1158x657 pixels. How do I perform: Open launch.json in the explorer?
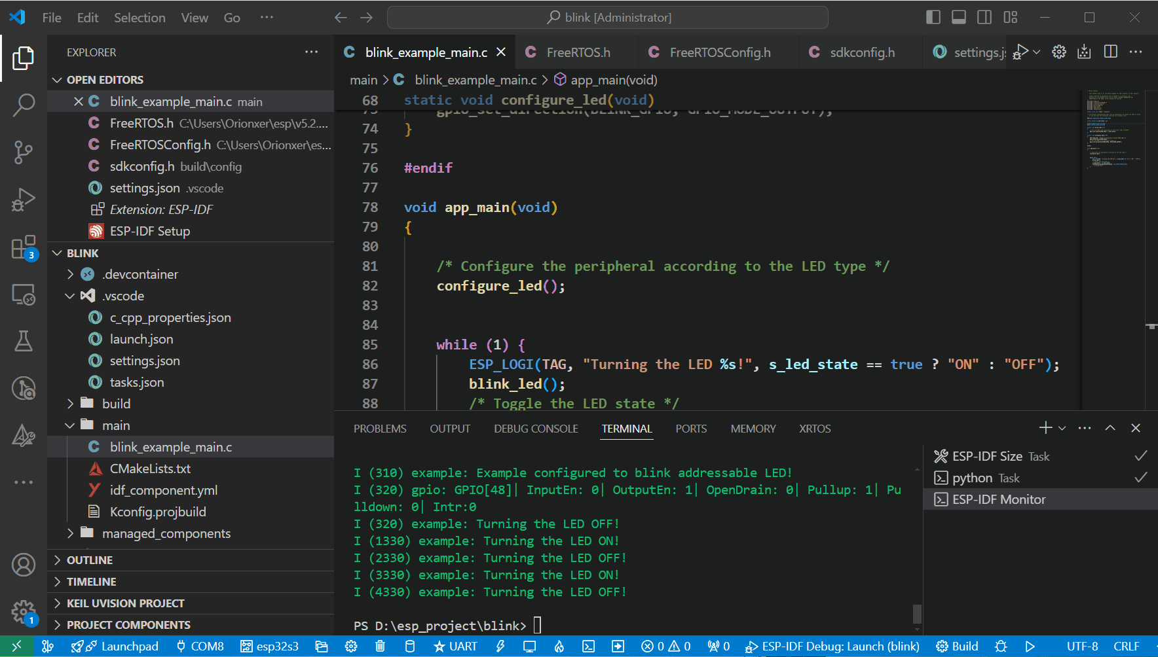(x=191, y=339)
